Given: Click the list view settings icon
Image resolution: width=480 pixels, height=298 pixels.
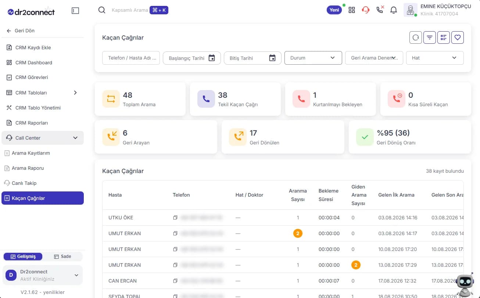Looking at the screenshot, I should point(444,37).
